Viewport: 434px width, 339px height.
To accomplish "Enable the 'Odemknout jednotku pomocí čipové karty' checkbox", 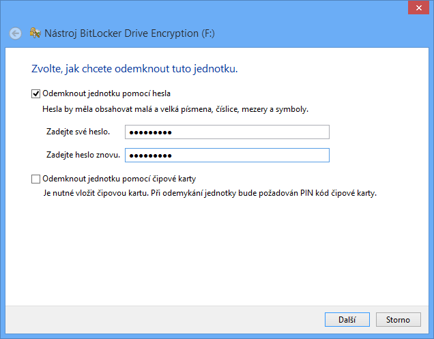I will tap(36, 179).
